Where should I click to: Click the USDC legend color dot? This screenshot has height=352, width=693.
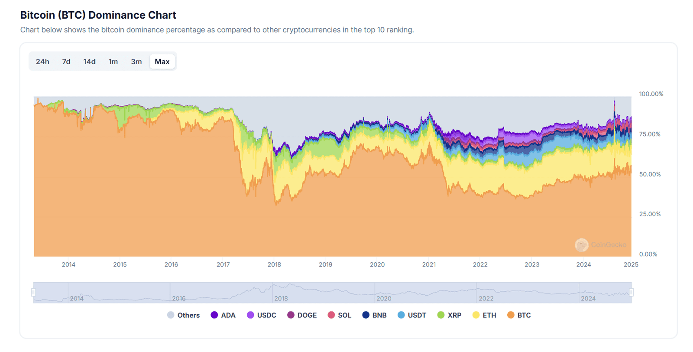click(x=250, y=315)
